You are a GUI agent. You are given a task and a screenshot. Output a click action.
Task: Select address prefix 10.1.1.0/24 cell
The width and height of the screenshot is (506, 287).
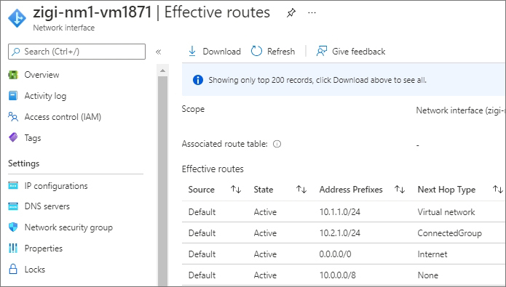[340, 212]
